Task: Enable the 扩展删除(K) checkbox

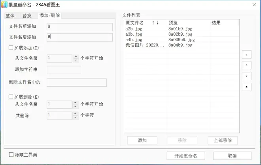Action: [11, 97]
